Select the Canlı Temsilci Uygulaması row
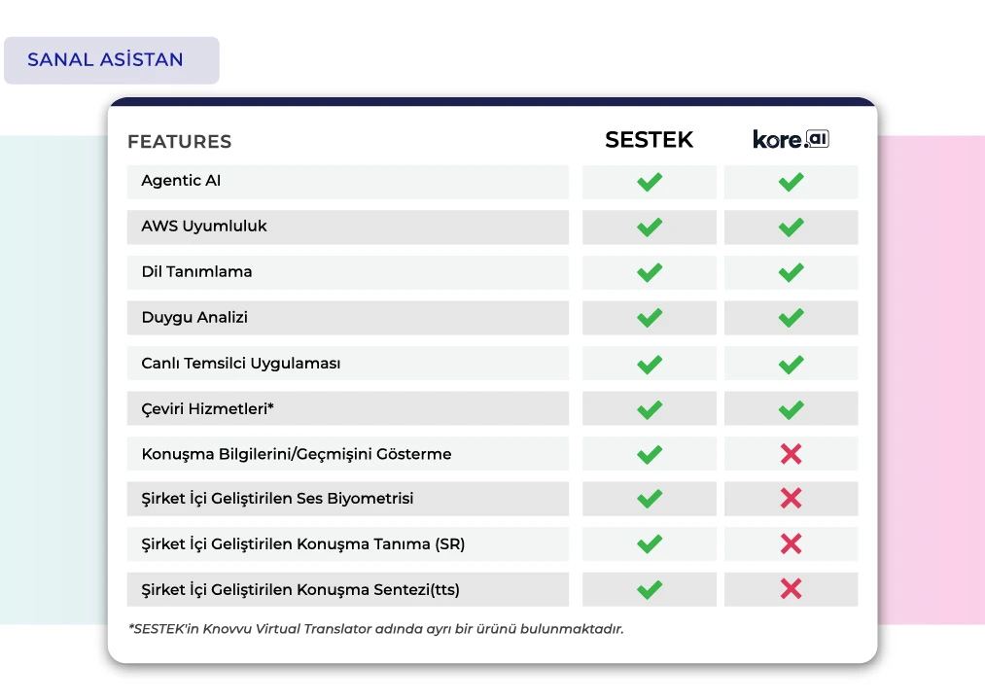This screenshot has height=700, width=985. 348,364
